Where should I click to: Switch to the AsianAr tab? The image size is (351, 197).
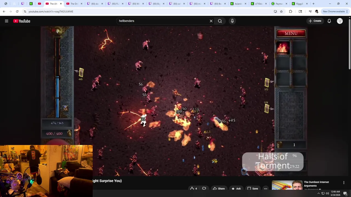pos(238,4)
